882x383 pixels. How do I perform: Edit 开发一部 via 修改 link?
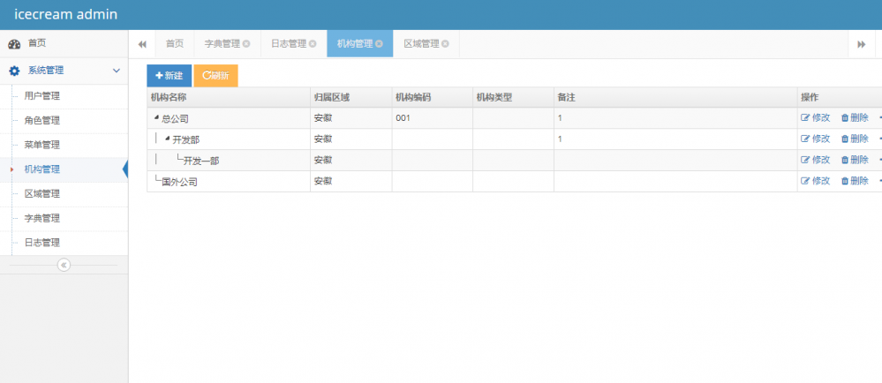coord(816,160)
